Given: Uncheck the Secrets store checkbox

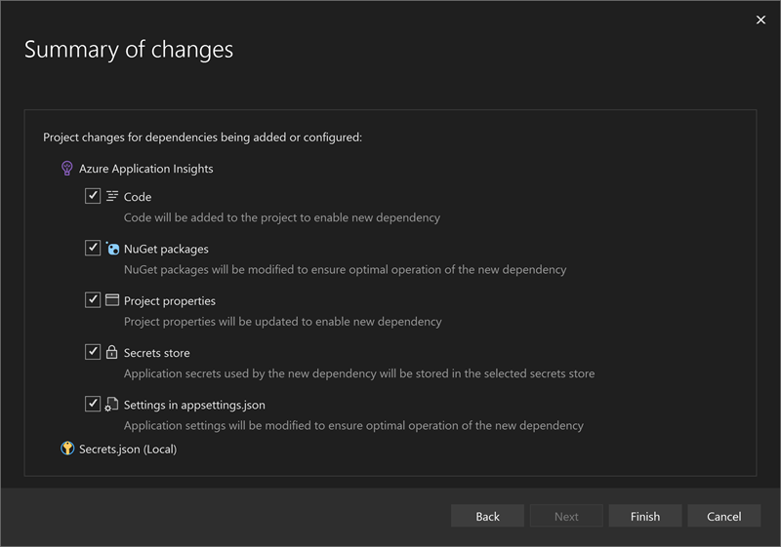Looking at the screenshot, I should pyautogui.click(x=93, y=352).
